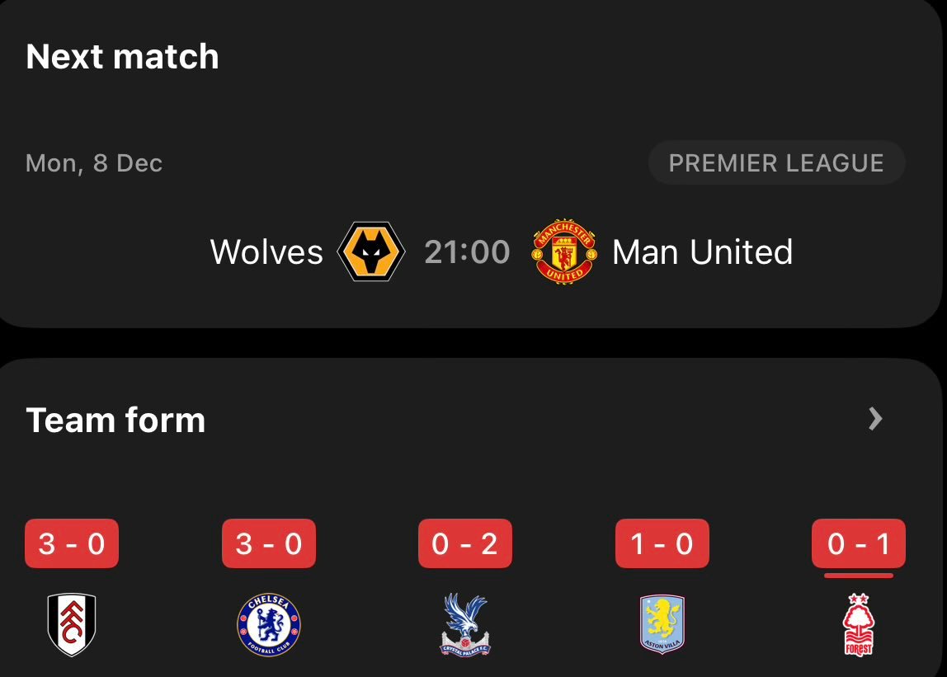Expand Team form with chevron arrow
The image size is (947, 677).
[876, 420]
